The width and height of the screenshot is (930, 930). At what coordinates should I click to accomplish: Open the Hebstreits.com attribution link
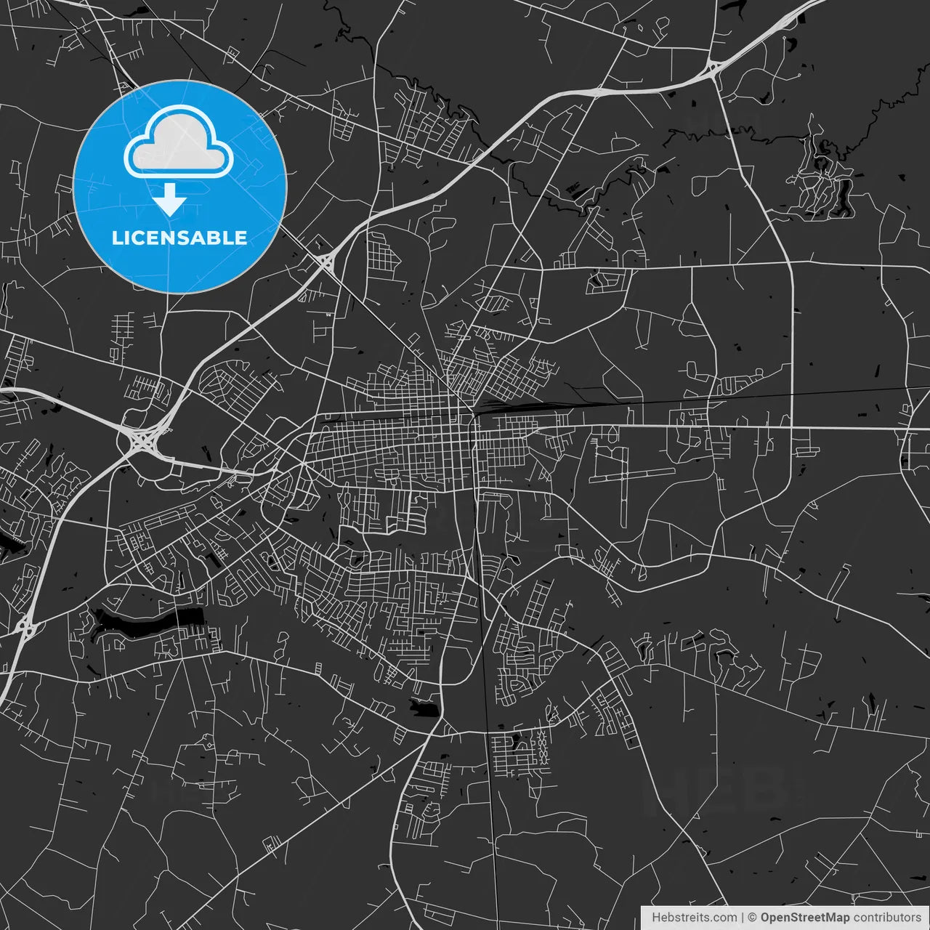pos(694,918)
